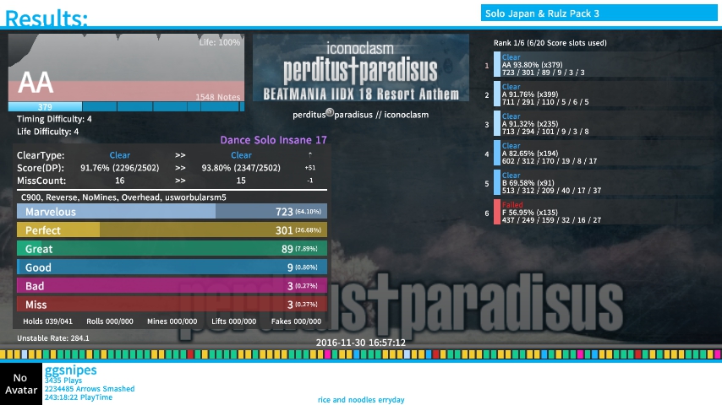Image resolution: width=722 pixels, height=405 pixels.
Task: Select the rank 1 AA 93.80% score
Action: coord(555,65)
